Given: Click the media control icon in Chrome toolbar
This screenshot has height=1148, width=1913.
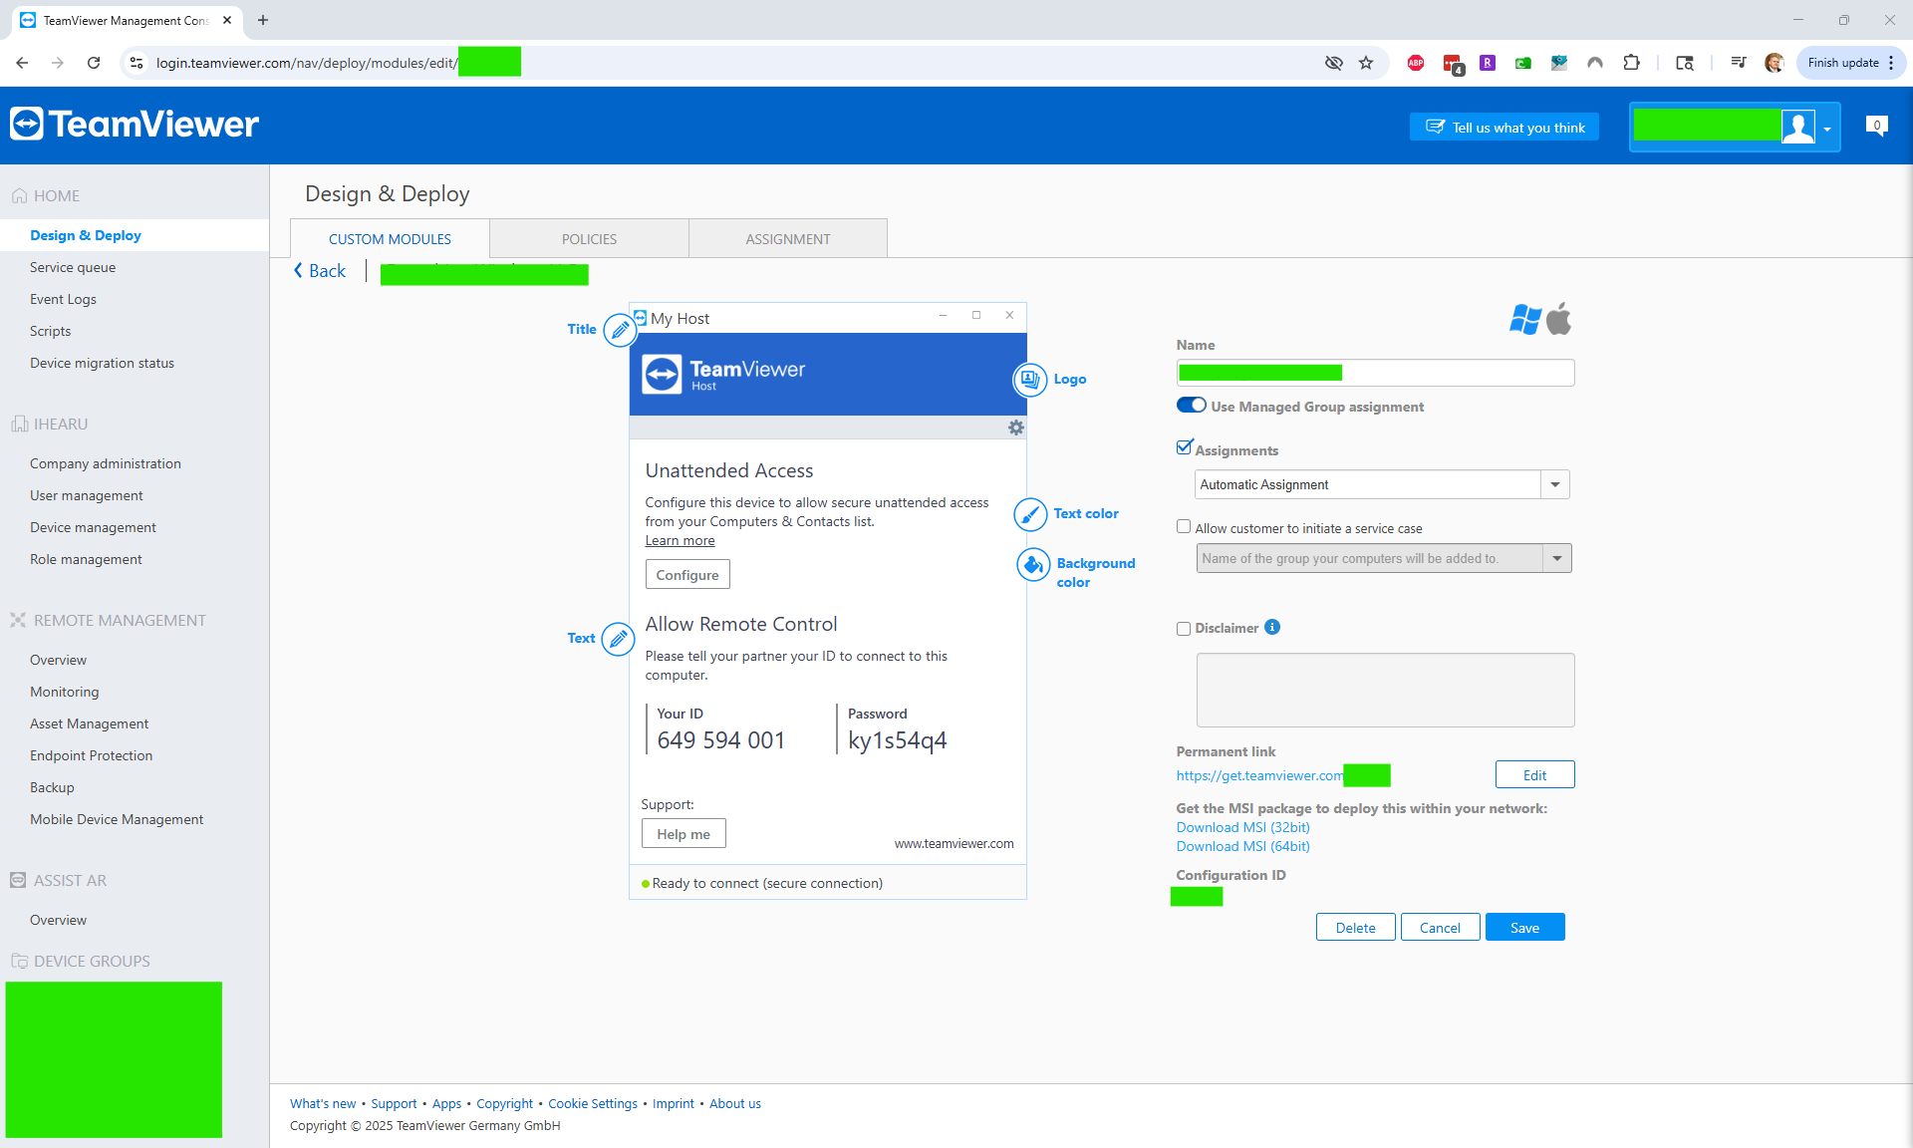Looking at the screenshot, I should (1739, 63).
